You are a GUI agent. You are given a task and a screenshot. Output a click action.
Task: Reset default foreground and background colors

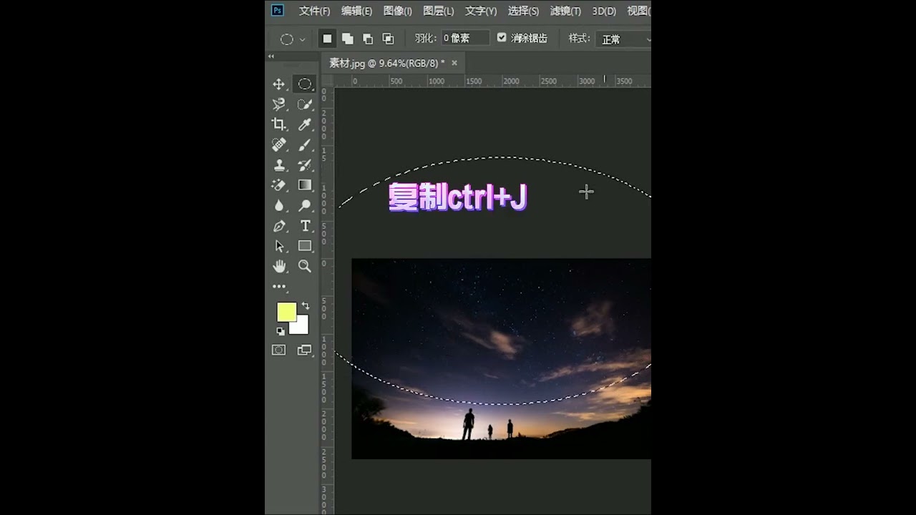click(x=280, y=331)
